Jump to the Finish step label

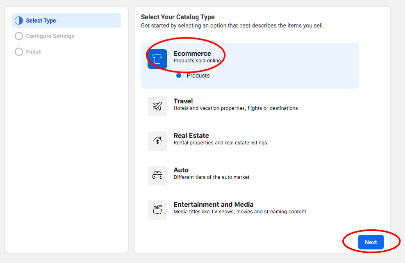pos(34,52)
